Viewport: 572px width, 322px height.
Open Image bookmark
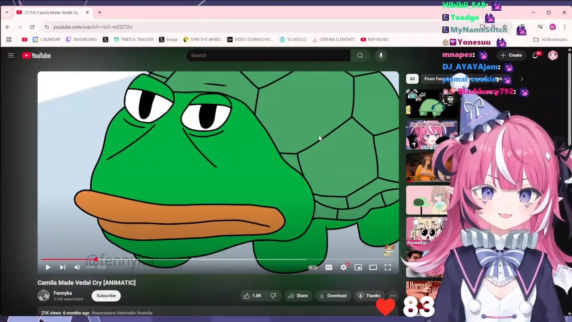(168, 39)
